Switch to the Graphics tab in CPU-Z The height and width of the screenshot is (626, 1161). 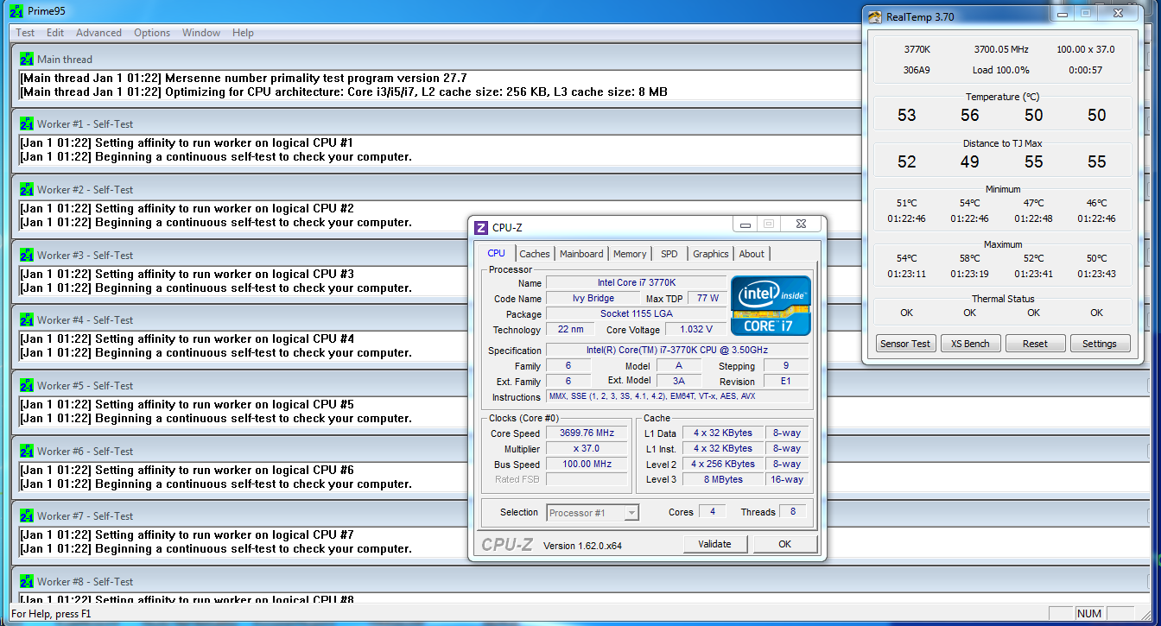click(x=711, y=254)
